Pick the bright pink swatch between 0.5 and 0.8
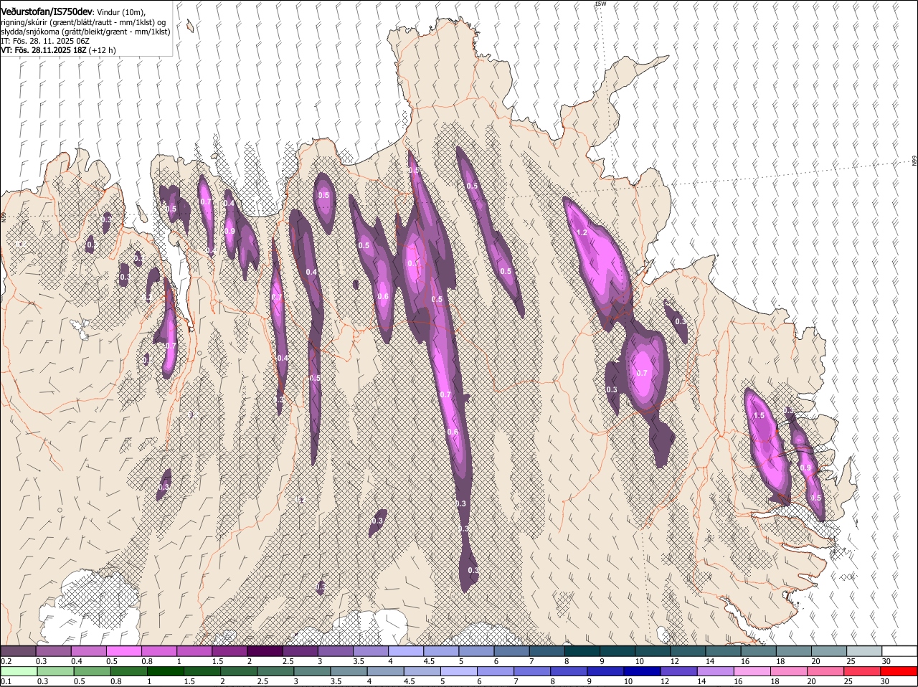 [123, 651]
